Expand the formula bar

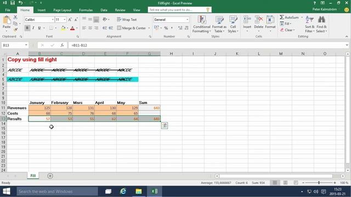(x=347, y=45)
